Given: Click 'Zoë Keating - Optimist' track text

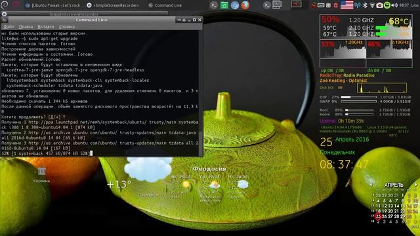Looking at the screenshot, I should pos(343,80).
